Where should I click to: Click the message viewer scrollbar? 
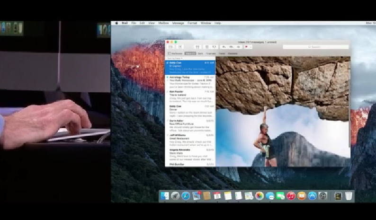point(349,102)
